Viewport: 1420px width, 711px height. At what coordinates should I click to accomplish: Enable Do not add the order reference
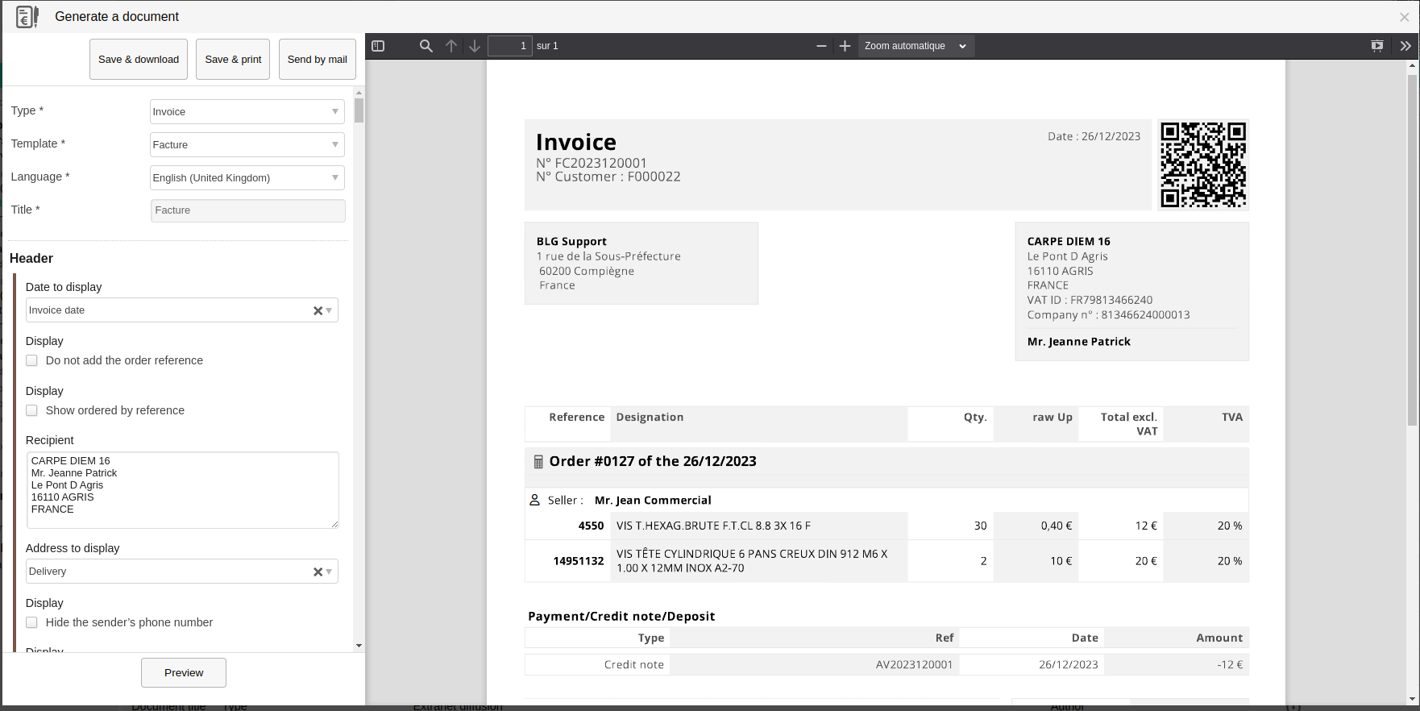[x=31, y=360]
